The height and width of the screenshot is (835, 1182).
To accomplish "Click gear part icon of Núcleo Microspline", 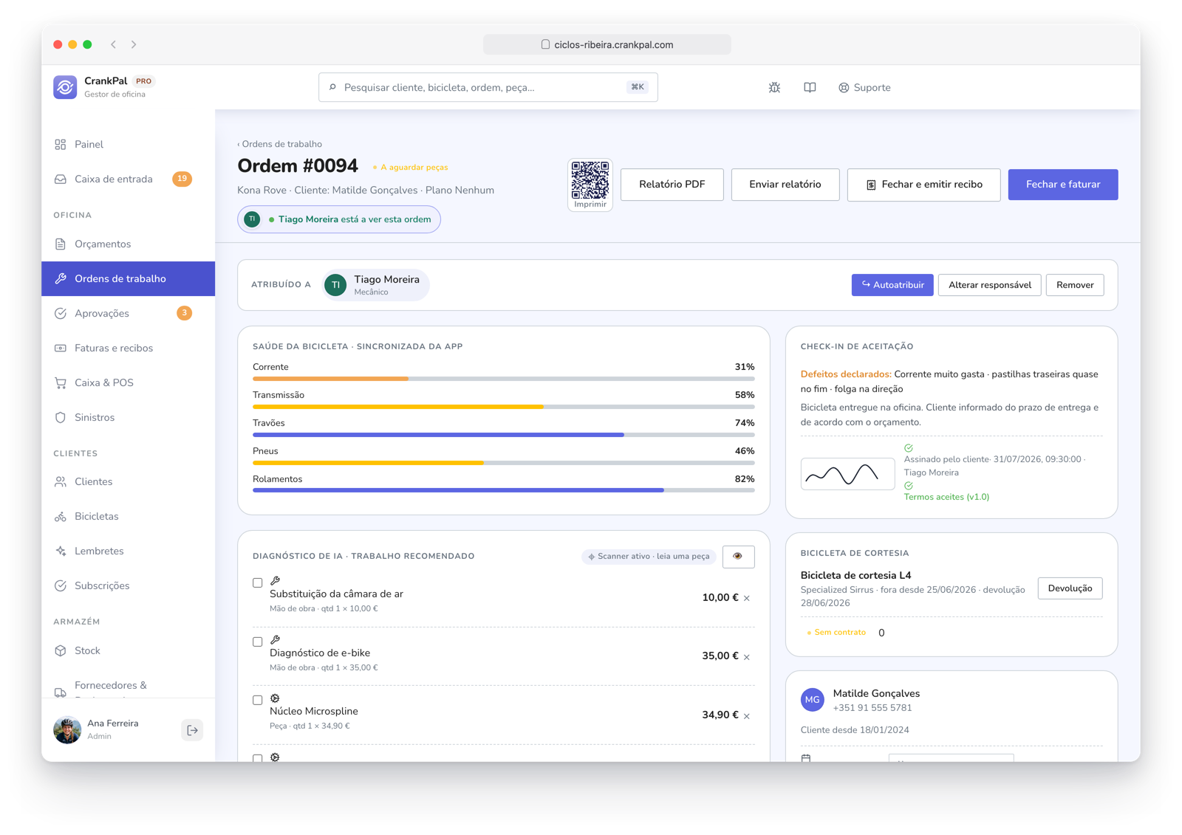I will (x=275, y=698).
